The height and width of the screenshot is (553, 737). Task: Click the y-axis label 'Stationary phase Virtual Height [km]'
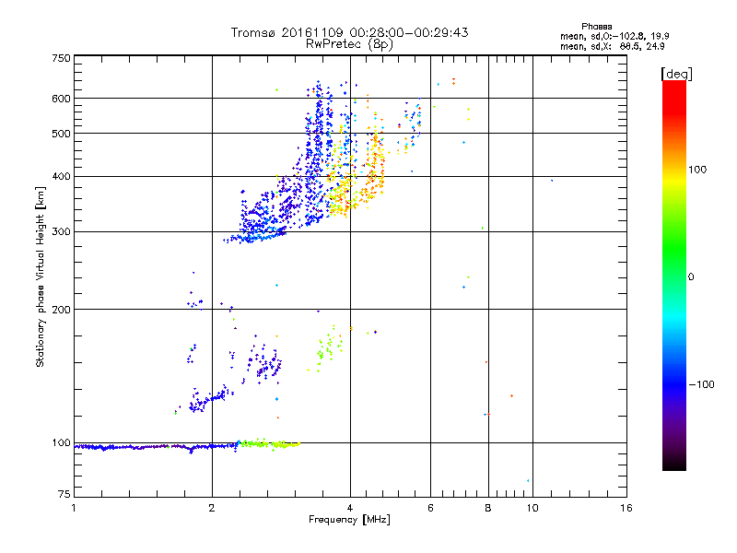click(41, 276)
